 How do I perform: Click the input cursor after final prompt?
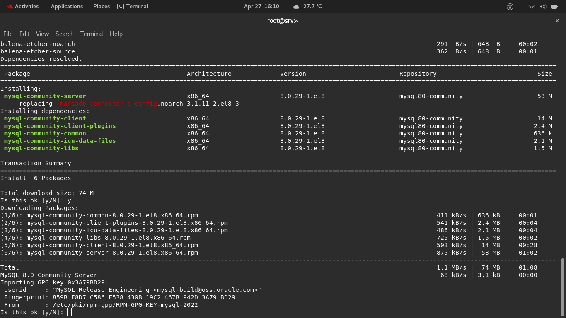(69, 312)
